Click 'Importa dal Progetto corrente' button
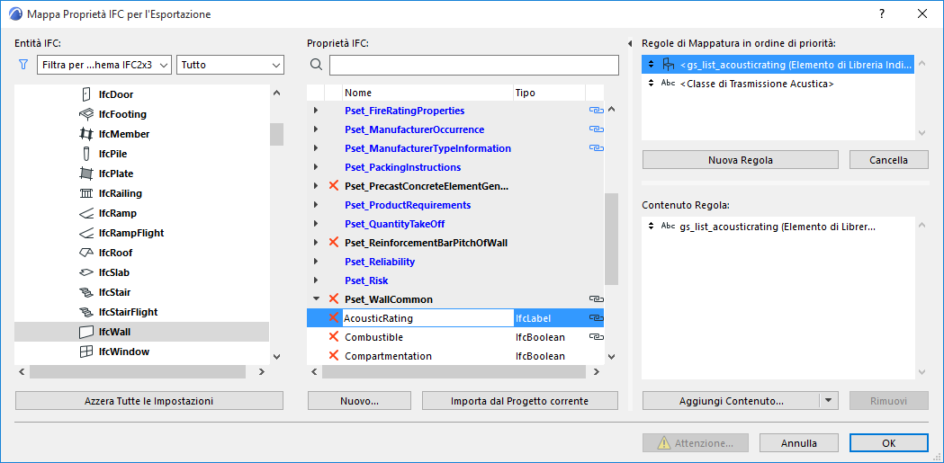944x463 pixels. [519, 401]
